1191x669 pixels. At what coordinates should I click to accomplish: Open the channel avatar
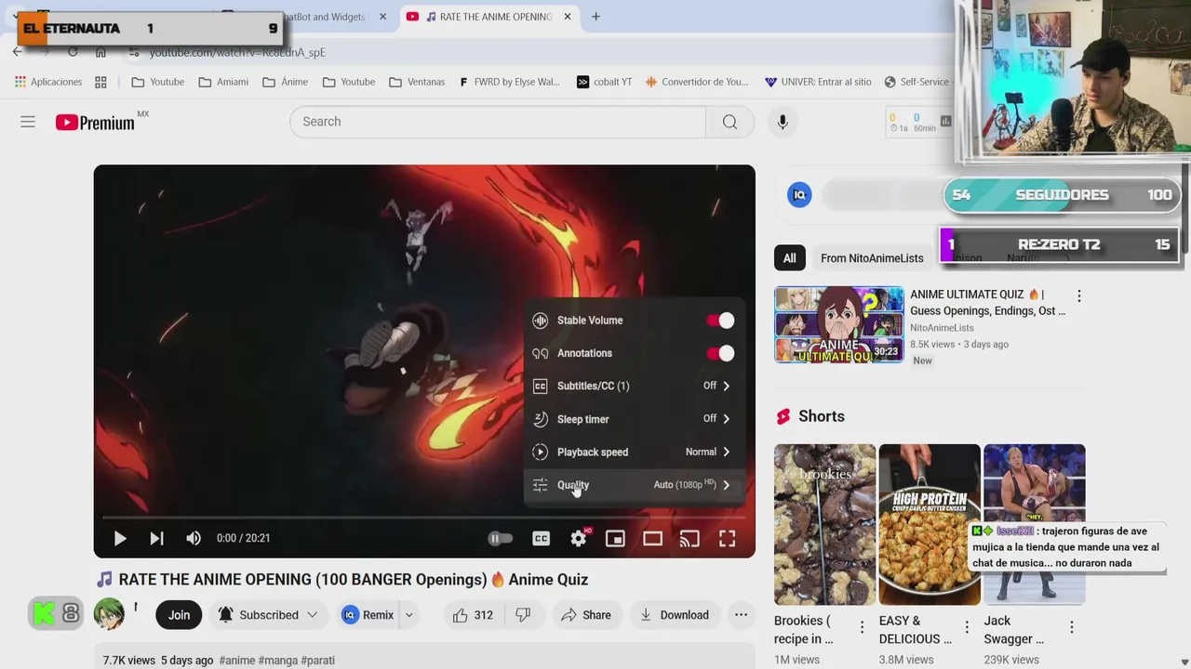tap(109, 614)
